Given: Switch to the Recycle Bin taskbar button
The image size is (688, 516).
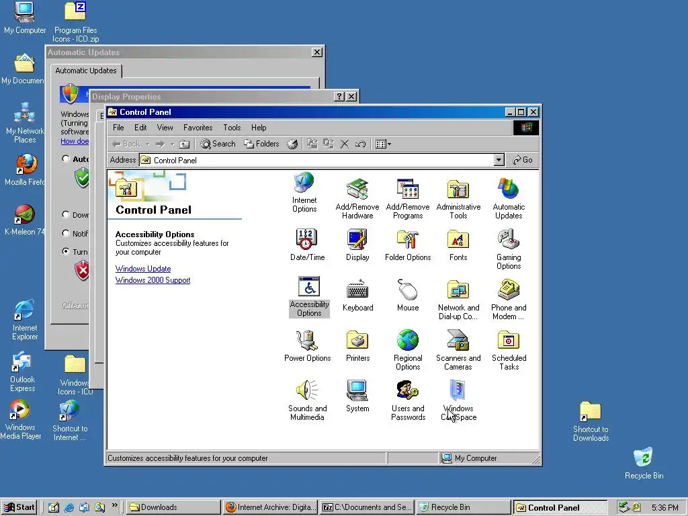Looking at the screenshot, I should pyautogui.click(x=464, y=507).
